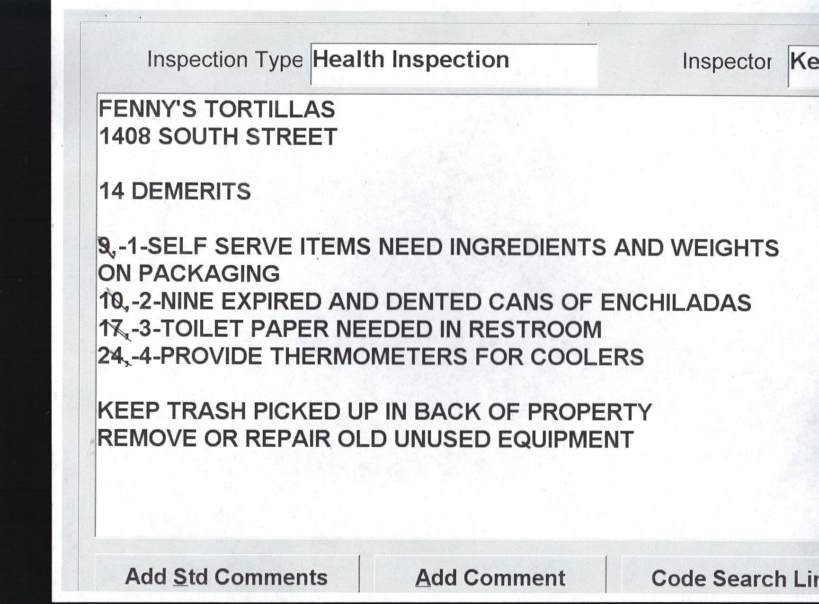Click the ON PACKAGING text line
Image resolution: width=819 pixels, height=604 pixels.
point(189,274)
